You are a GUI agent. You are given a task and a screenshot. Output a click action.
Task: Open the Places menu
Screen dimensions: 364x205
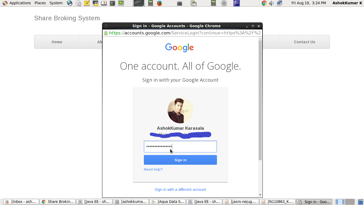40,3
